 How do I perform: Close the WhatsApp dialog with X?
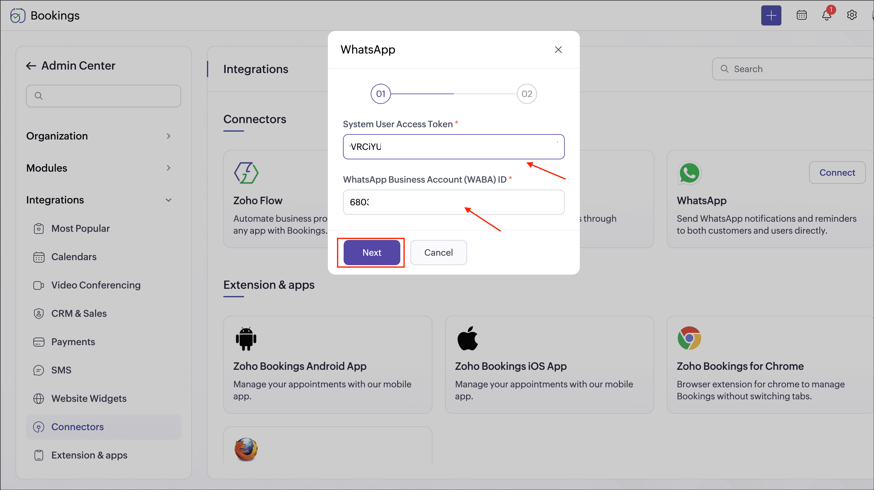point(558,49)
